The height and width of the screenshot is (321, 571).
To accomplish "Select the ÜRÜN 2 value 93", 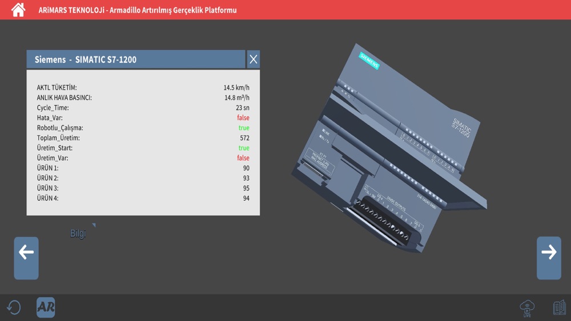I will [x=247, y=178].
